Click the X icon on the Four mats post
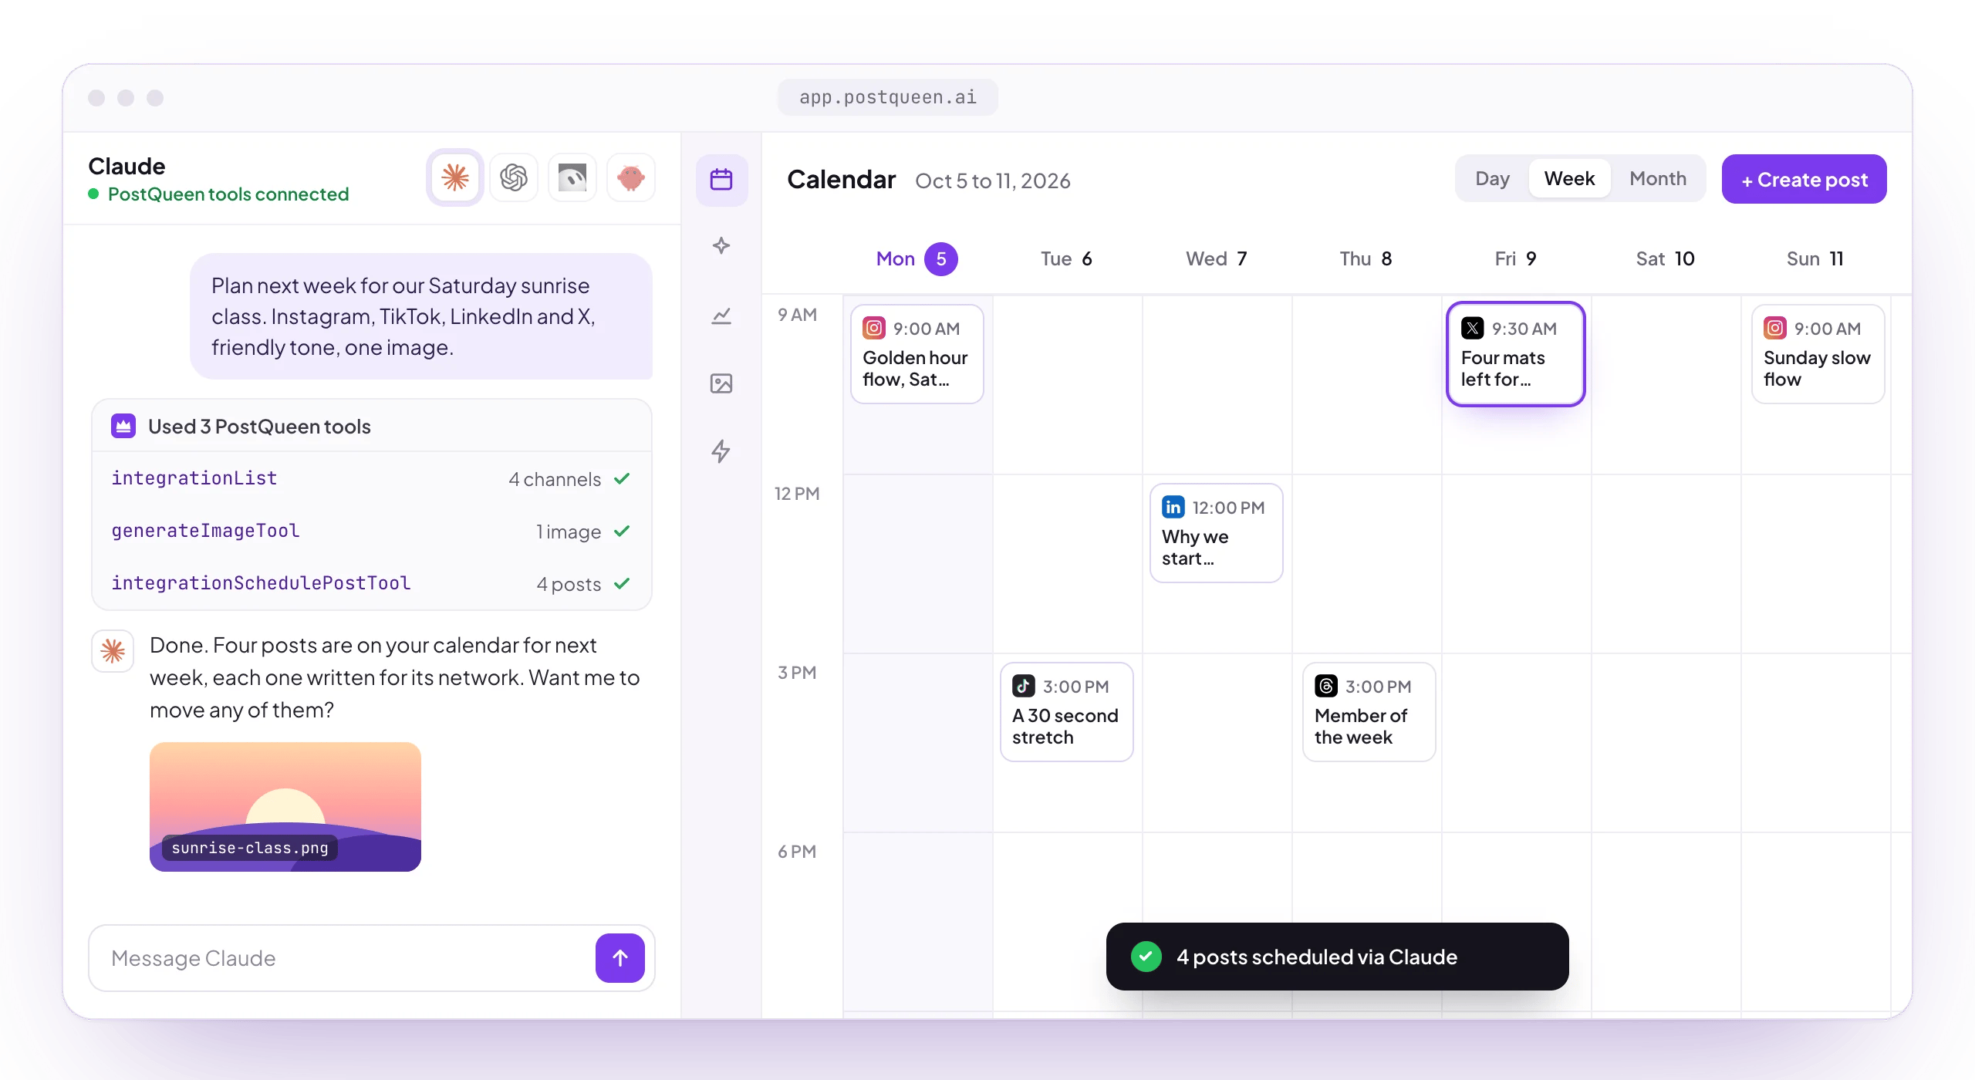This screenshot has width=1975, height=1080. pos(1473,328)
